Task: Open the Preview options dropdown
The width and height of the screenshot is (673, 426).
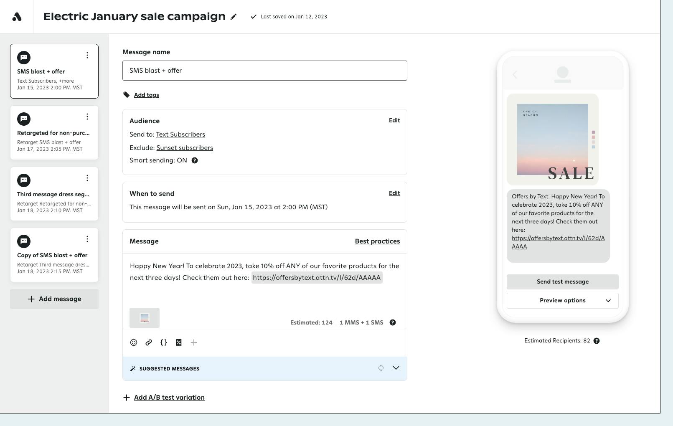Action: coord(562,301)
